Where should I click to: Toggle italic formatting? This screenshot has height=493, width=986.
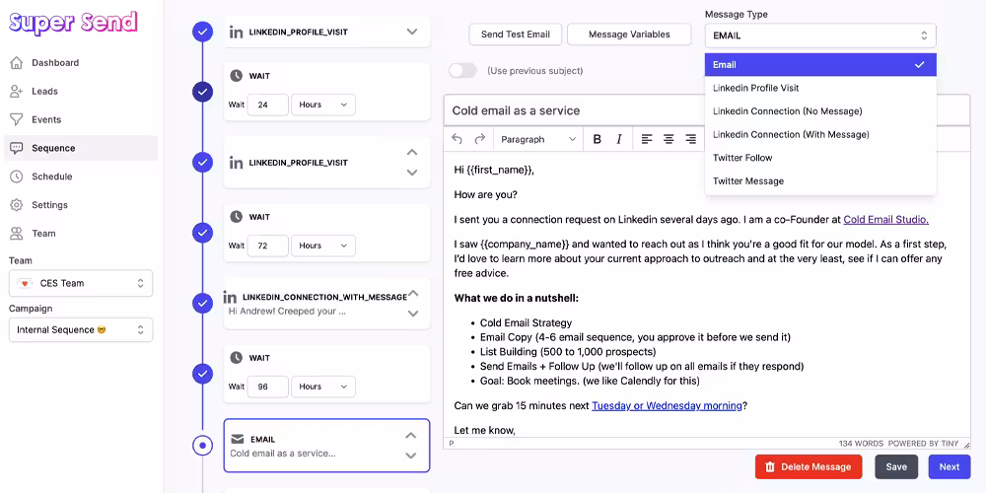click(619, 139)
